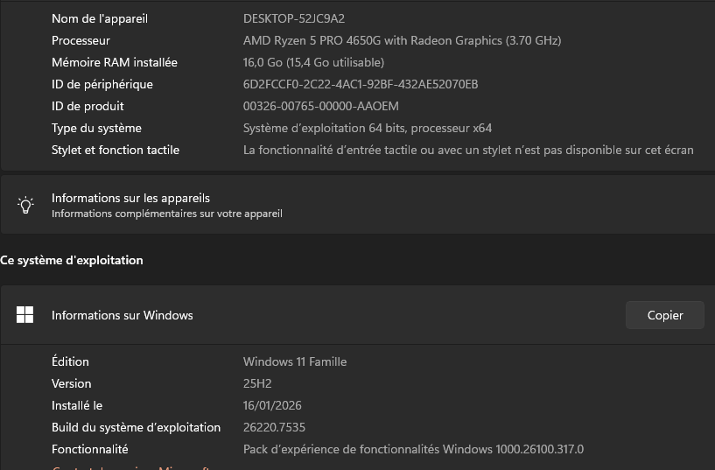Open Informations sur les appareils

(x=130, y=199)
